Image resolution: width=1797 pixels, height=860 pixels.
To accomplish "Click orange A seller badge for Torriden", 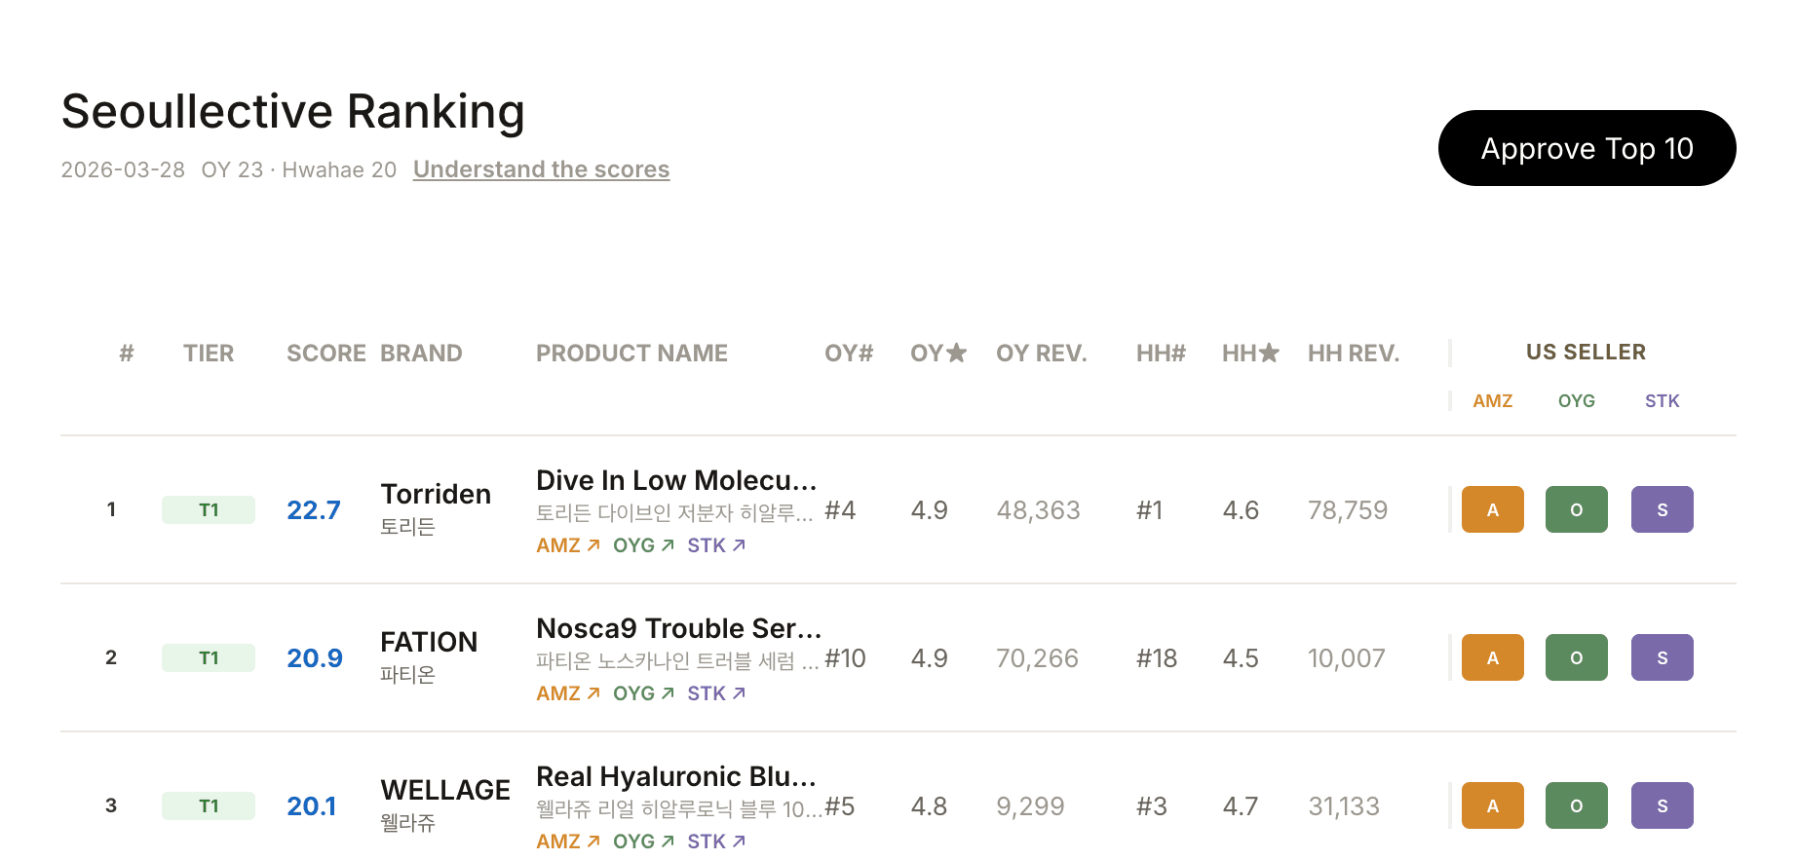I will pyautogui.click(x=1492, y=509).
